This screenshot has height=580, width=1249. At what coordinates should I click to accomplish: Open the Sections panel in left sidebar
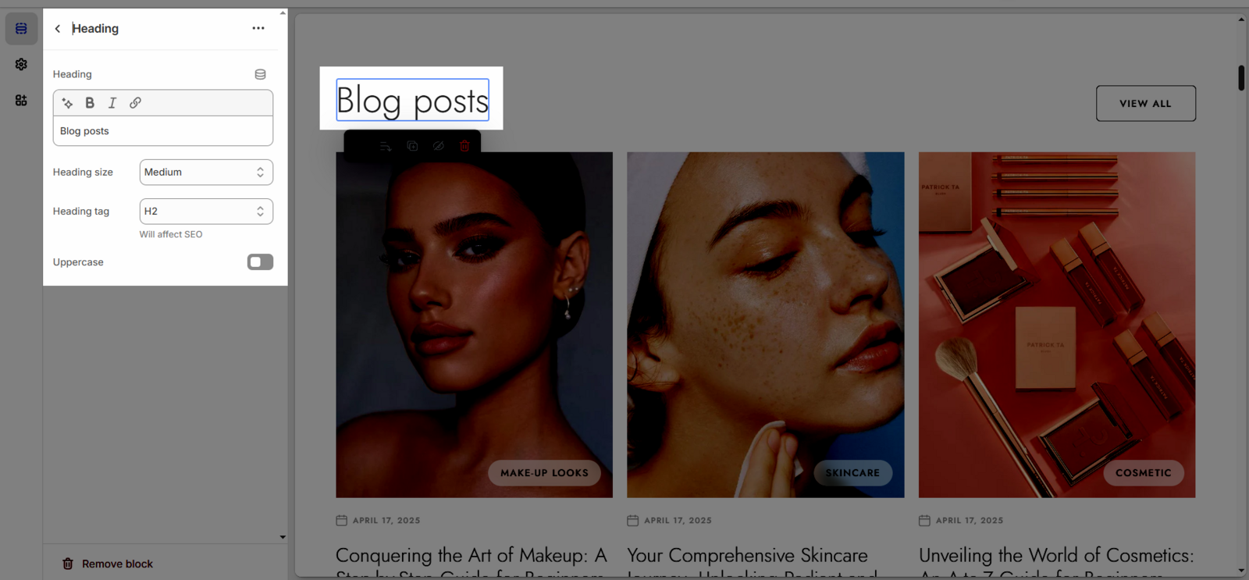tap(21, 29)
